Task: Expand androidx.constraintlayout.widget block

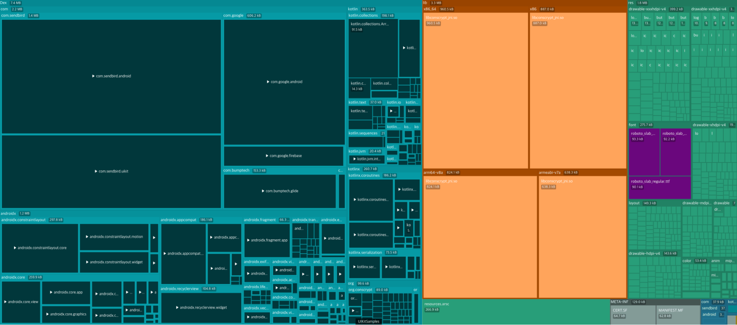Action: [114, 262]
